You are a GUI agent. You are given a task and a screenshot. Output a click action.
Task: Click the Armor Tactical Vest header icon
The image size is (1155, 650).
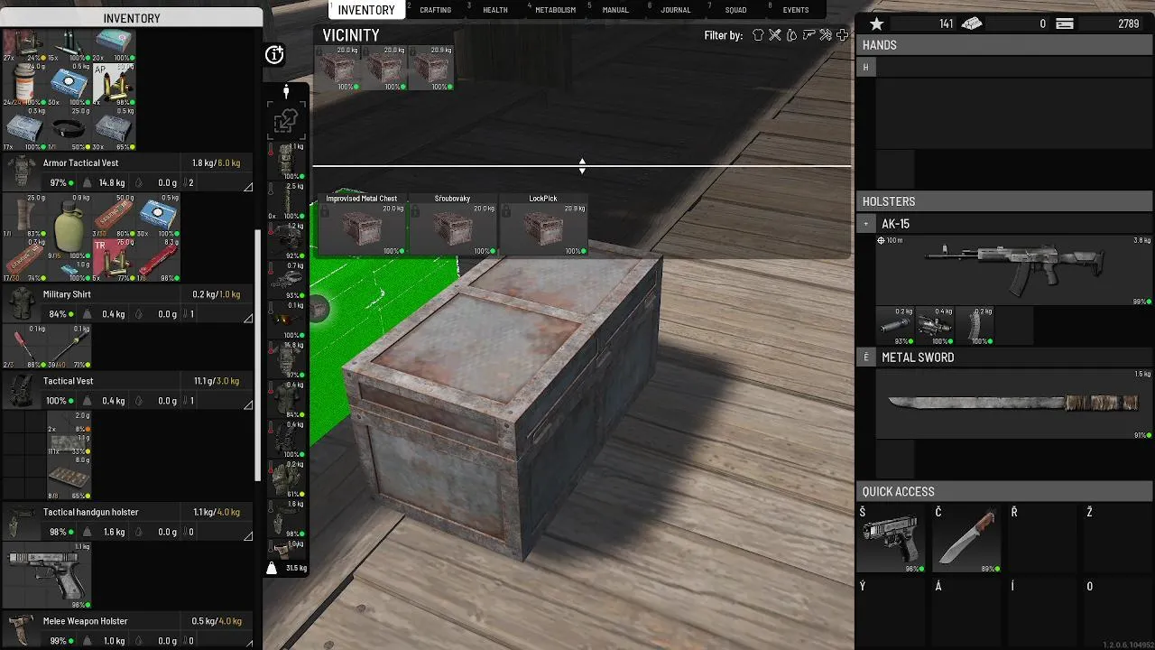[x=21, y=172]
